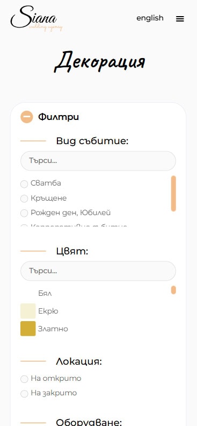Viewport: 197px width, 426px height.
Task: Click the color search field
Action: [x=98, y=271]
